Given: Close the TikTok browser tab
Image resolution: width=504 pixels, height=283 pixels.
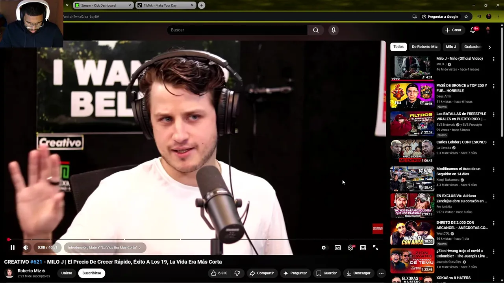Looking at the screenshot, I should pos(192,6).
